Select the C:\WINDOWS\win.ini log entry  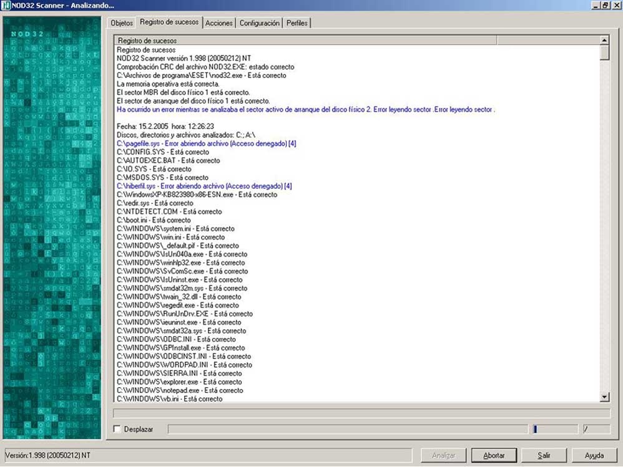coord(171,238)
